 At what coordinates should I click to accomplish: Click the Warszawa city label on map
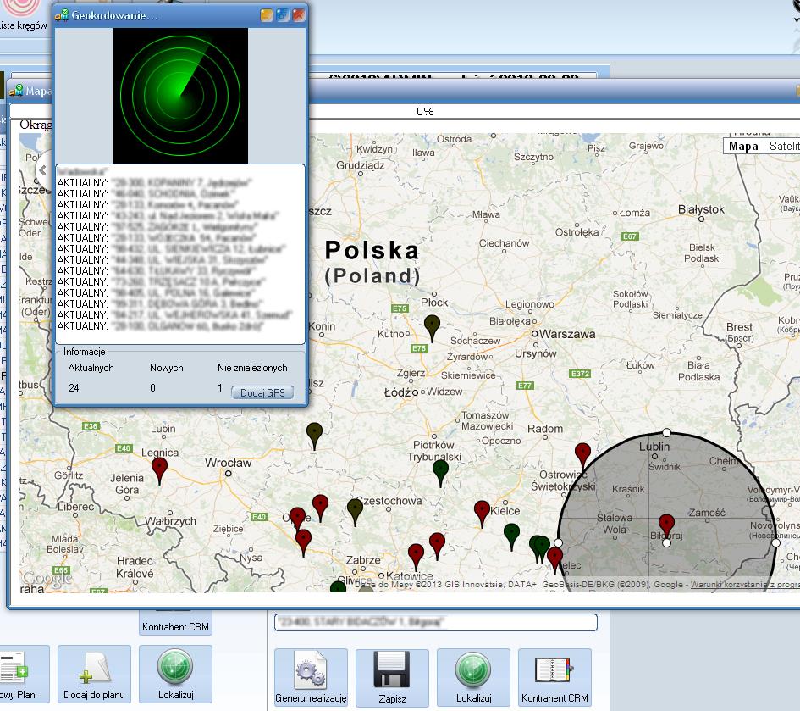[x=567, y=334]
